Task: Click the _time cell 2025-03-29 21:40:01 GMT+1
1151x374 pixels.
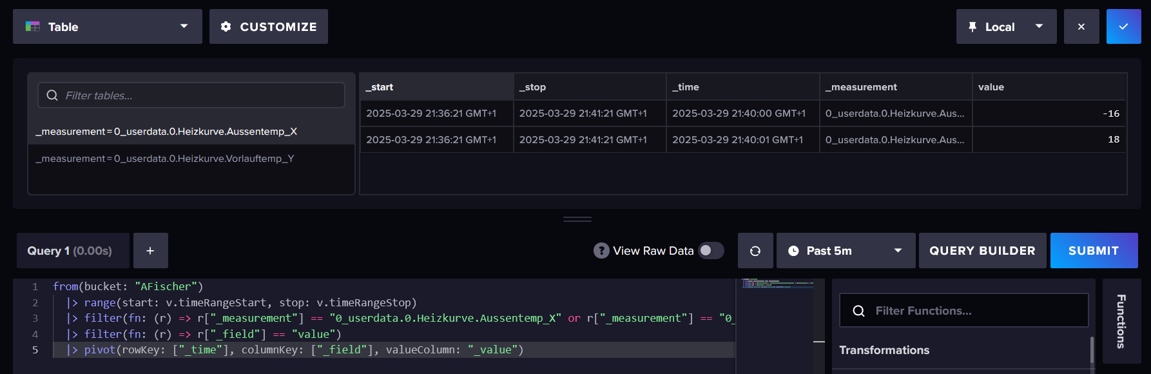Action: 742,139
